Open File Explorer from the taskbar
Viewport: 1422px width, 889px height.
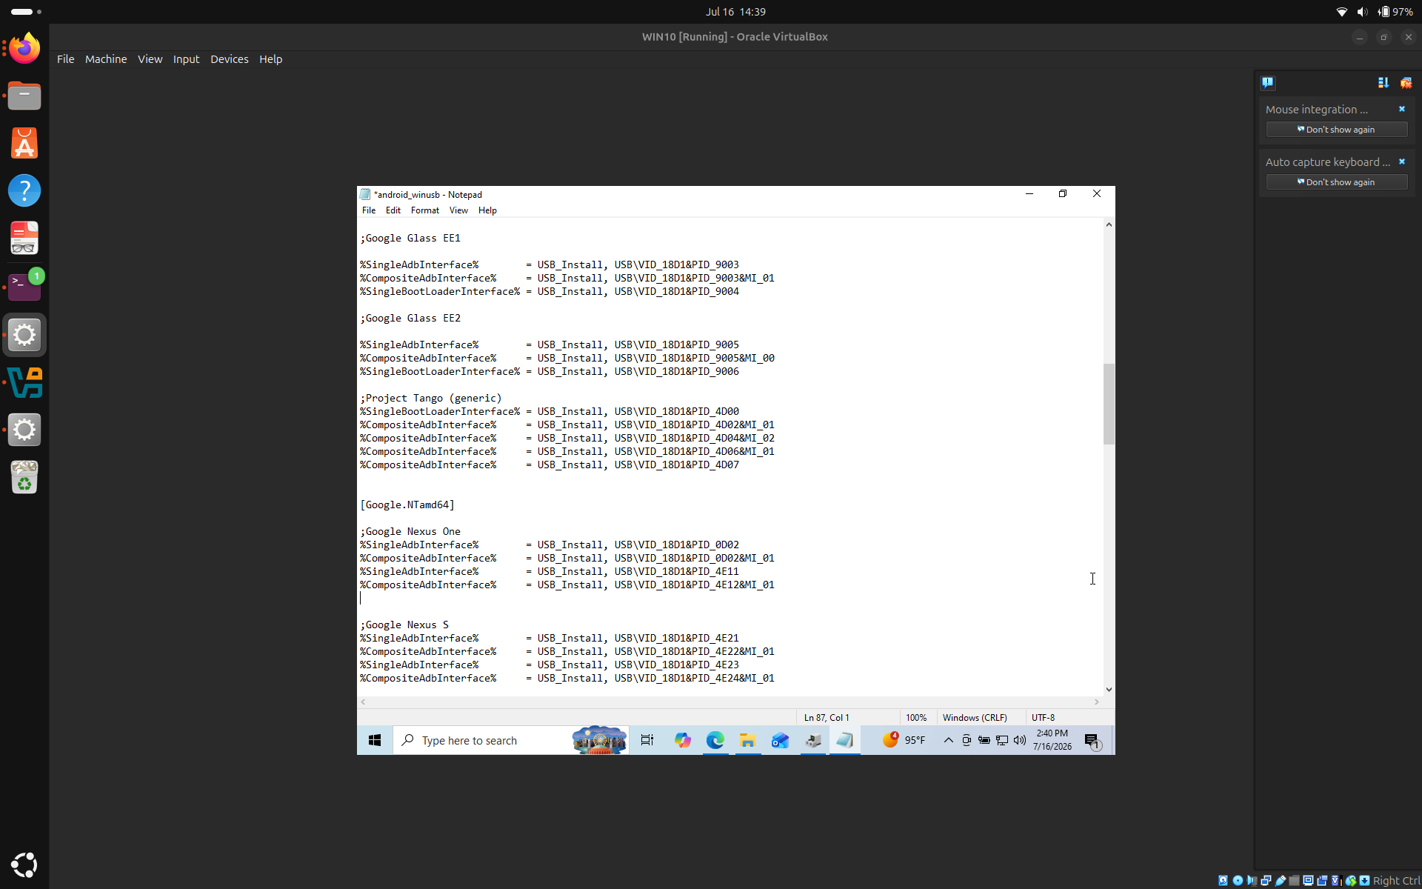click(747, 740)
